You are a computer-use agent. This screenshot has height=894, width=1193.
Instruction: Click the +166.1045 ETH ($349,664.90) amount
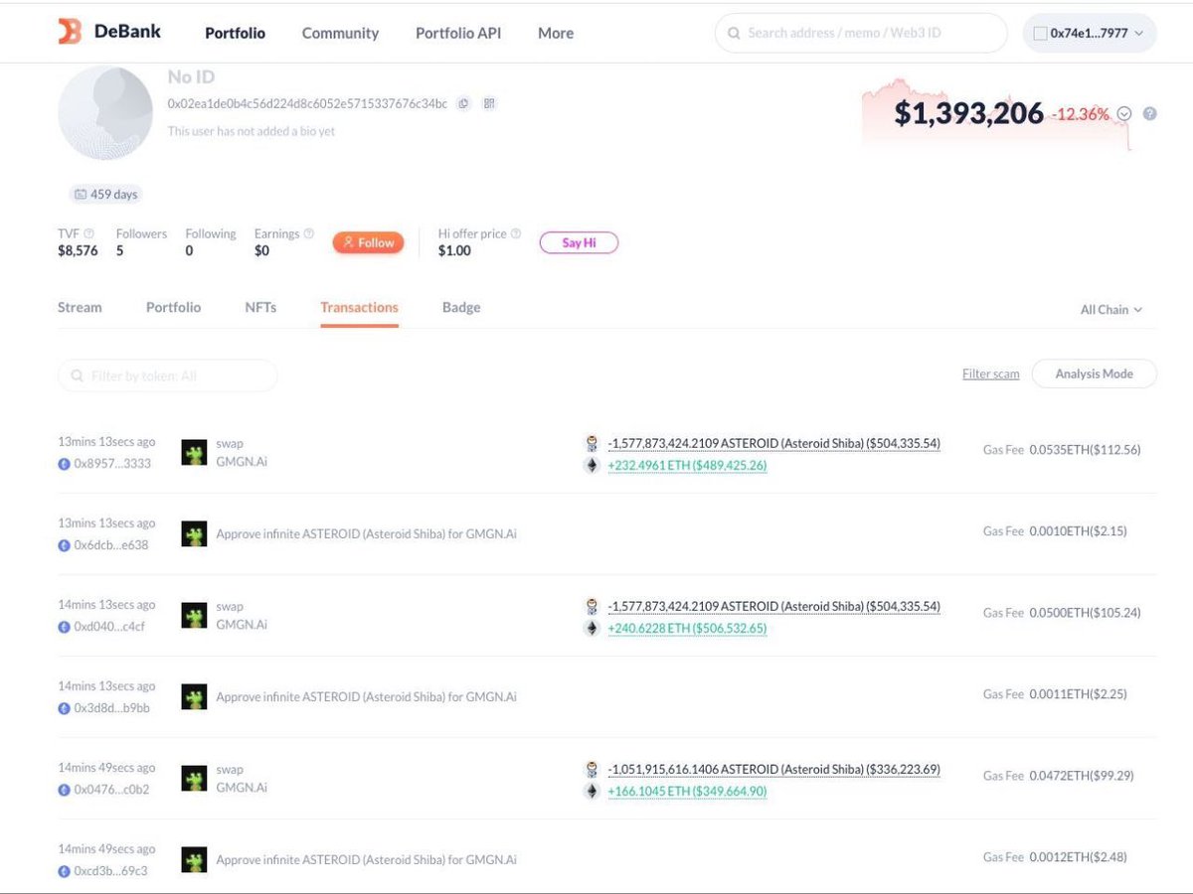coord(687,791)
